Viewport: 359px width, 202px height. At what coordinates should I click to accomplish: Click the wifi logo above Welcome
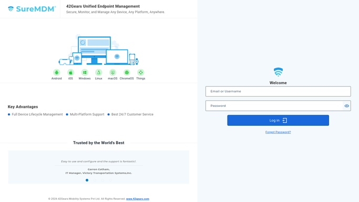tap(278, 72)
